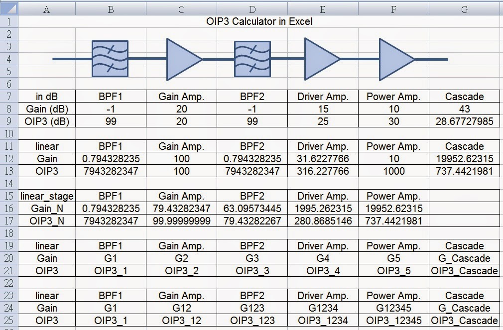503x330 pixels.
Task: Select the cell containing 28.67727985
Action: tap(464, 121)
